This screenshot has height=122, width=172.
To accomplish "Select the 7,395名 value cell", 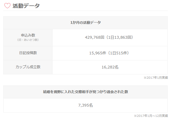I will coord(85,105).
